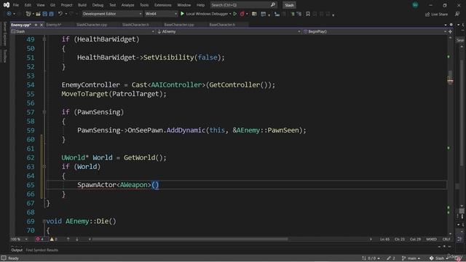Click the bookmark icon in the toolbar
This screenshot has width=466, height=262.
(308, 14)
